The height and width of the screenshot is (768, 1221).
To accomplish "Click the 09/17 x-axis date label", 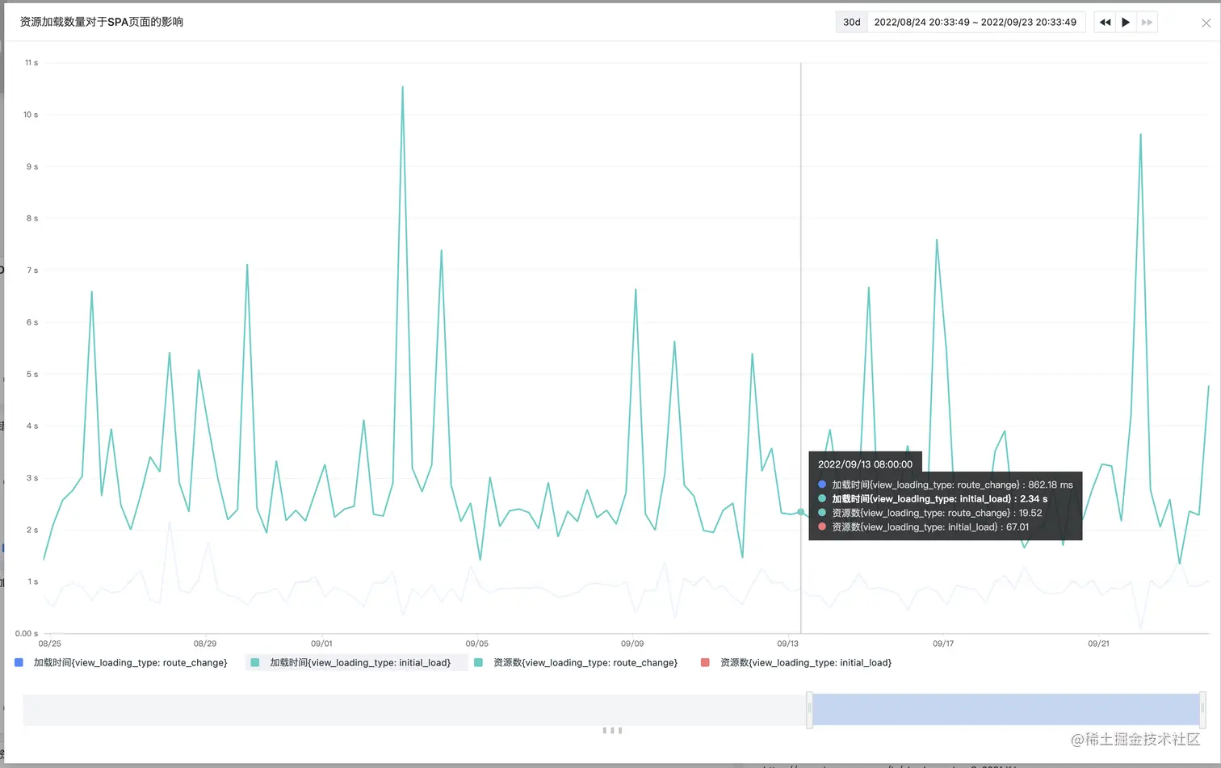I will point(943,644).
